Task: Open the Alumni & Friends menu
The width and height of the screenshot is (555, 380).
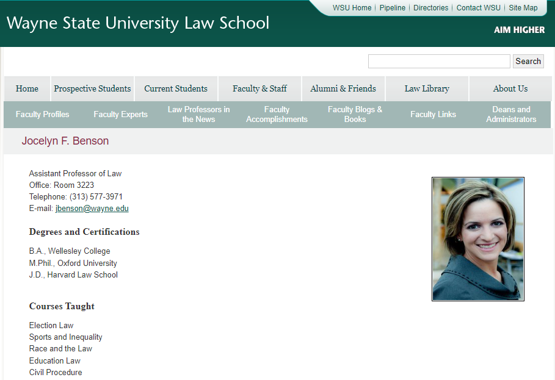Action: pos(343,88)
